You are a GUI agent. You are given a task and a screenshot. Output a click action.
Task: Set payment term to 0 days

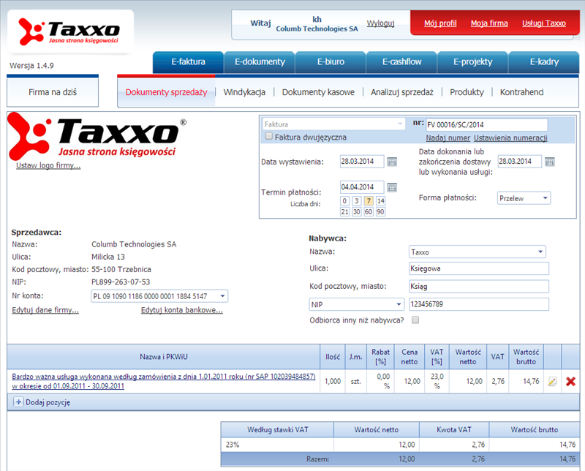click(x=344, y=201)
